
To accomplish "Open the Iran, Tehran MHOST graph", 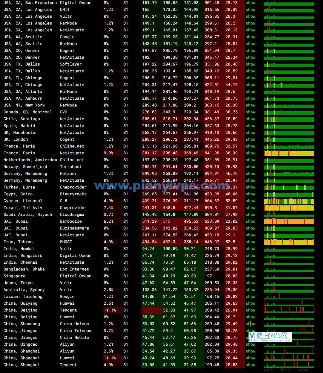I will point(289,242).
